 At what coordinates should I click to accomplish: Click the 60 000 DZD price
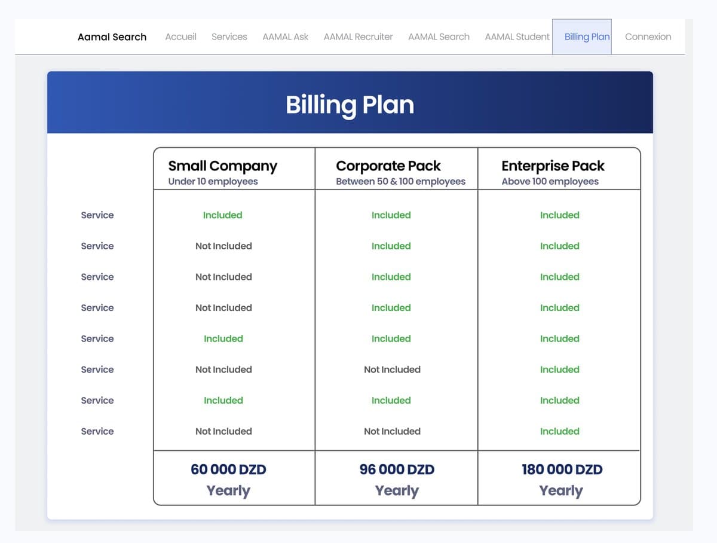[x=228, y=469]
